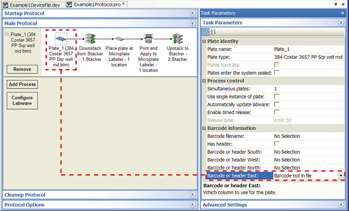
Task: Collapse Plate_1 tree node in process list
Action: pos(7,34)
